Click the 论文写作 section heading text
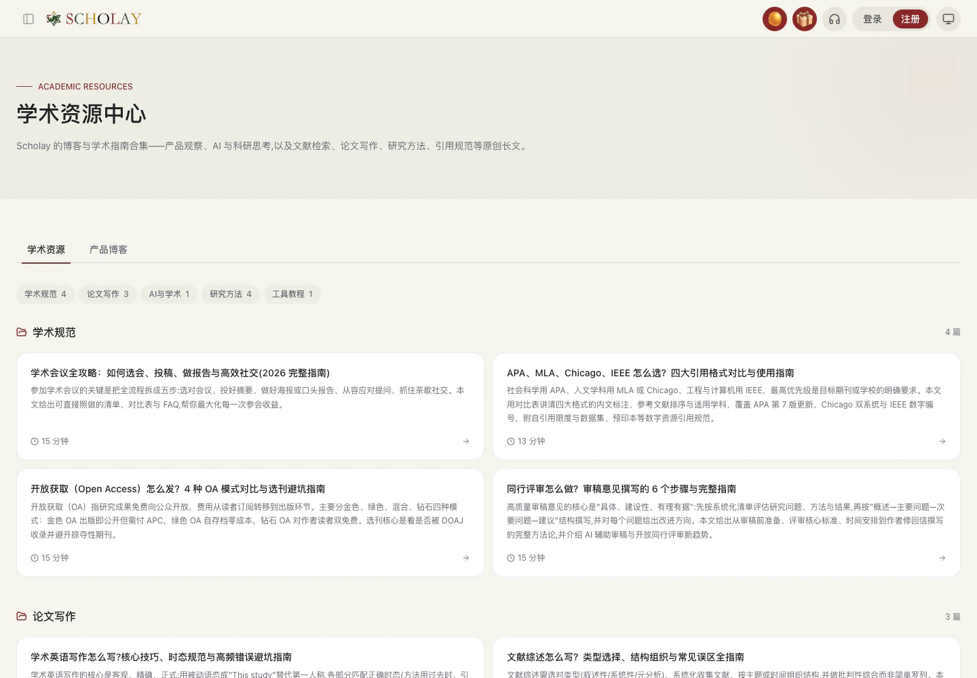977x678 pixels. [54, 616]
